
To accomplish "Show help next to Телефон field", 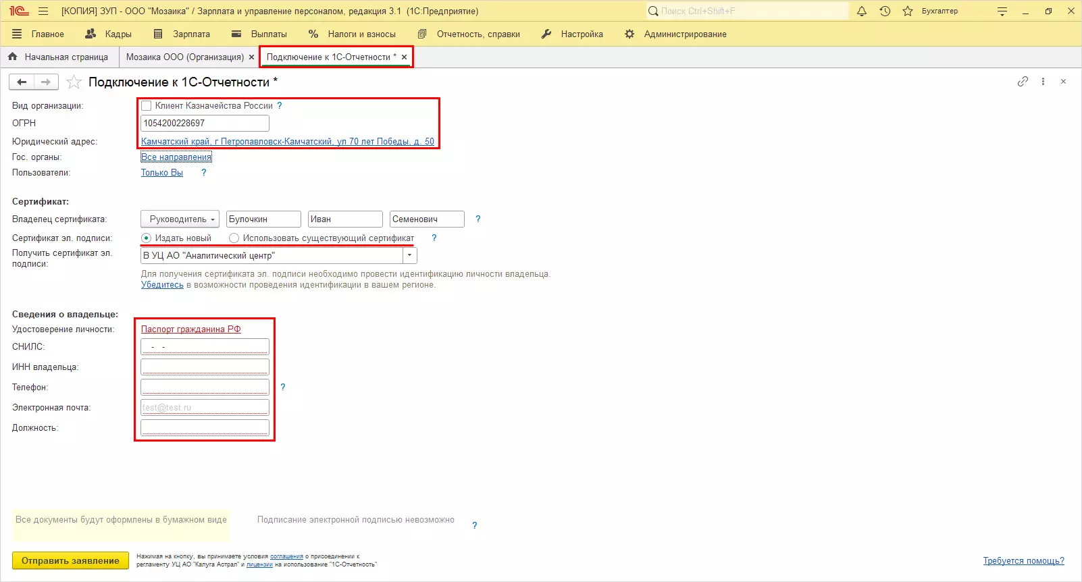I will point(283,388).
